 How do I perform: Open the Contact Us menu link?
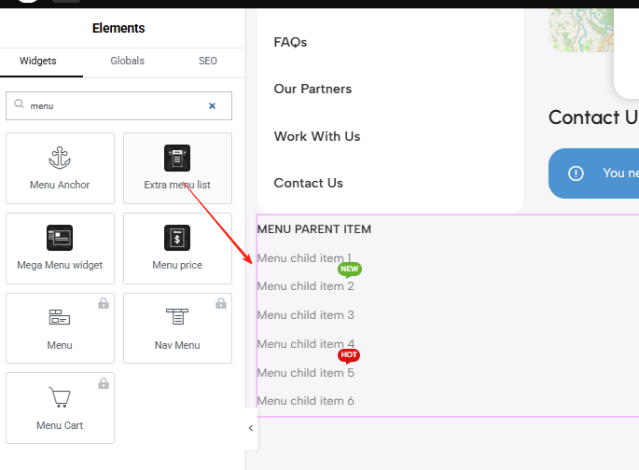pos(308,183)
